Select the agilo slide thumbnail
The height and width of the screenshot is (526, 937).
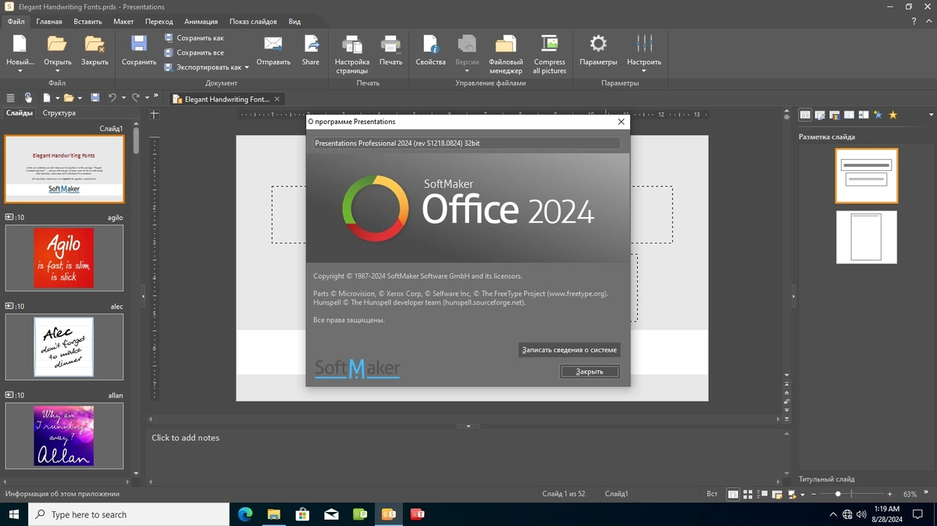coord(65,258)
